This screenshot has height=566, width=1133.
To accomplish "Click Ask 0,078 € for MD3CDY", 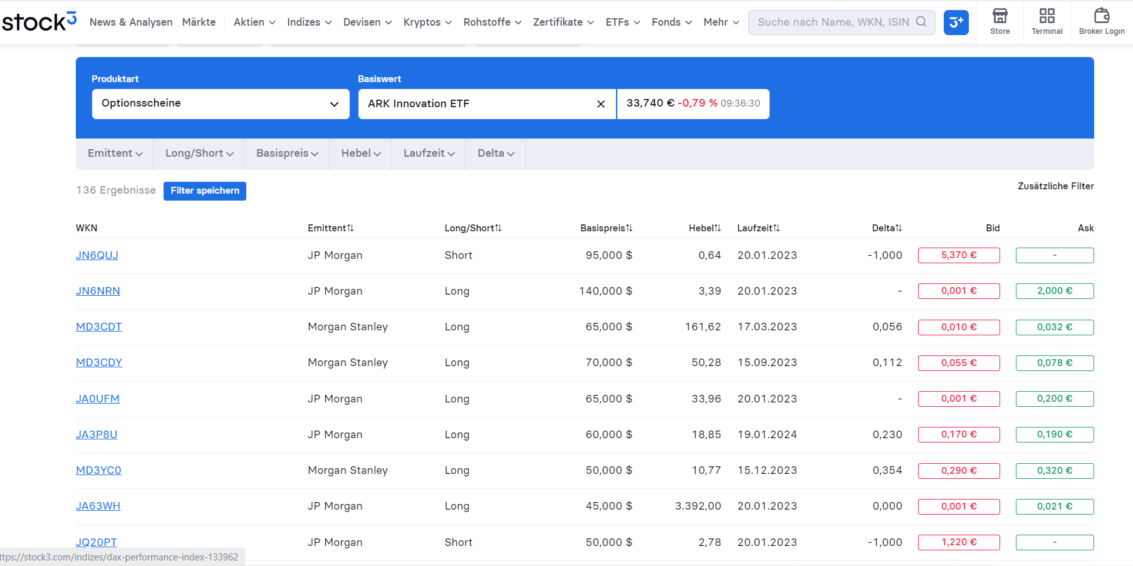I will (1055, 363).
